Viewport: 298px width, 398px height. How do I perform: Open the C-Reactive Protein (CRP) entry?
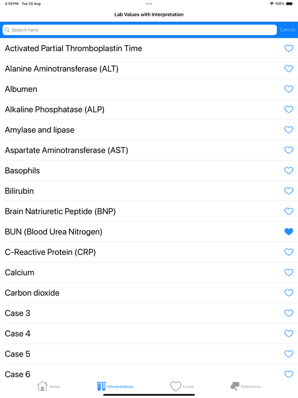tap(149, 252)
